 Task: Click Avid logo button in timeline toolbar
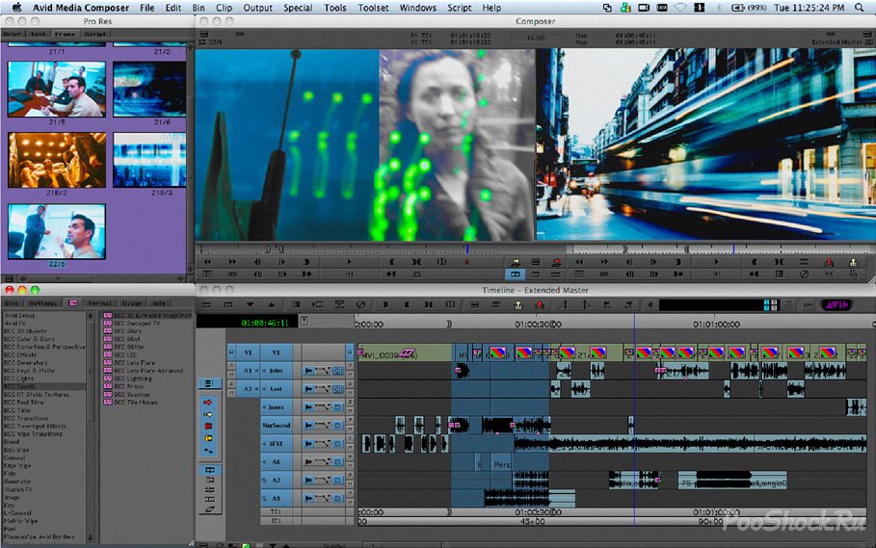[x=836, y=304]
